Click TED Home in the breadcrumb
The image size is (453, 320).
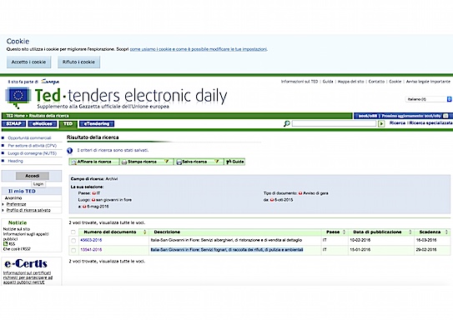15,116
